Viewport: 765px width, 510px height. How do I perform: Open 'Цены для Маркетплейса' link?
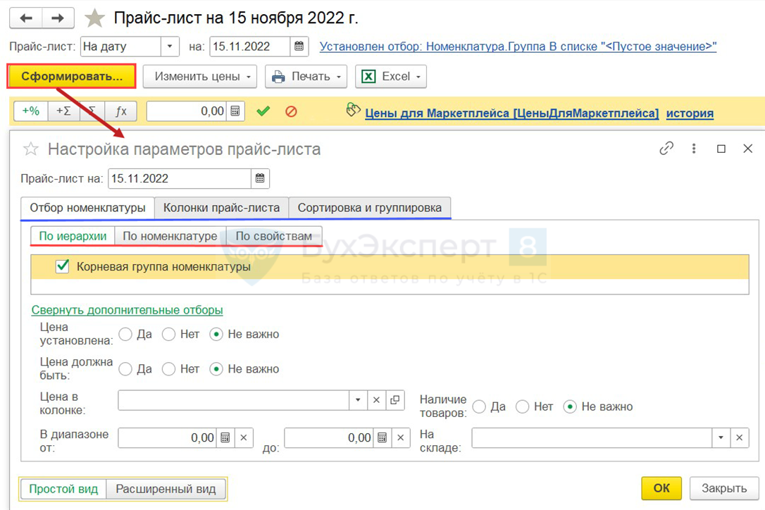pos(512,113)
